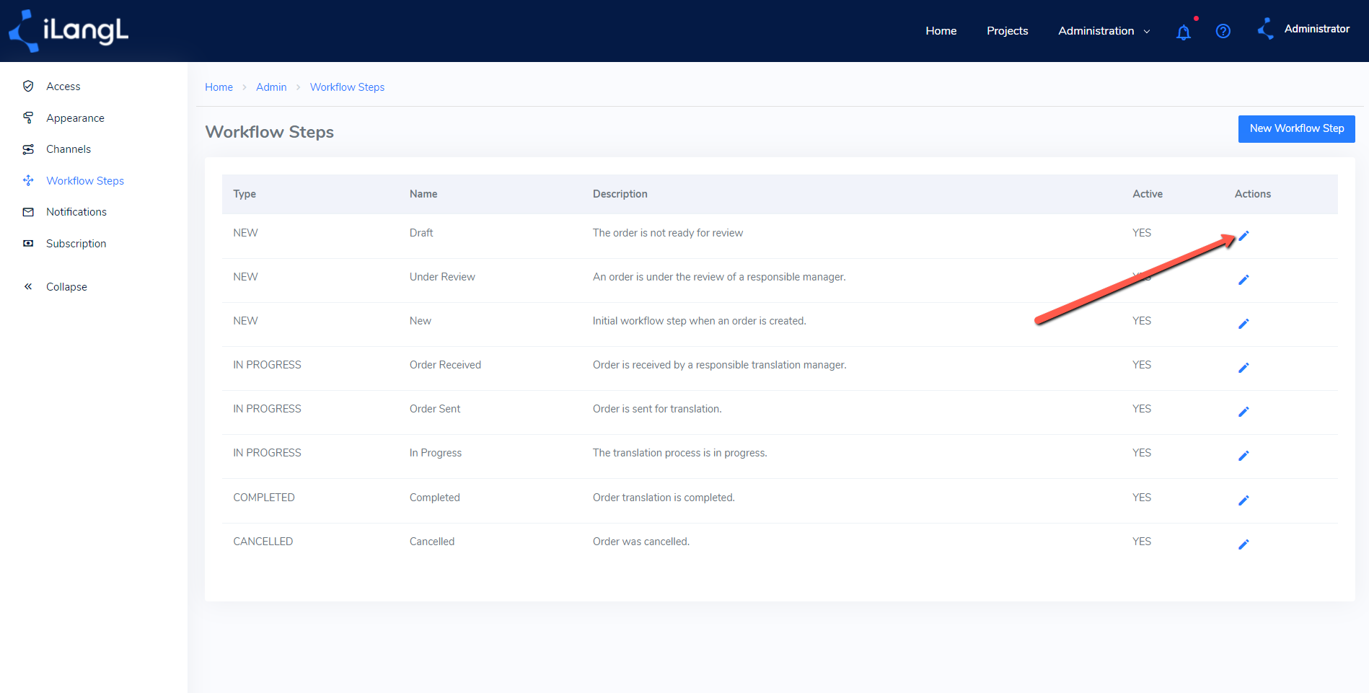The image size is (1369, 693).
Task: Click the Active column header
Action: 1148,194
